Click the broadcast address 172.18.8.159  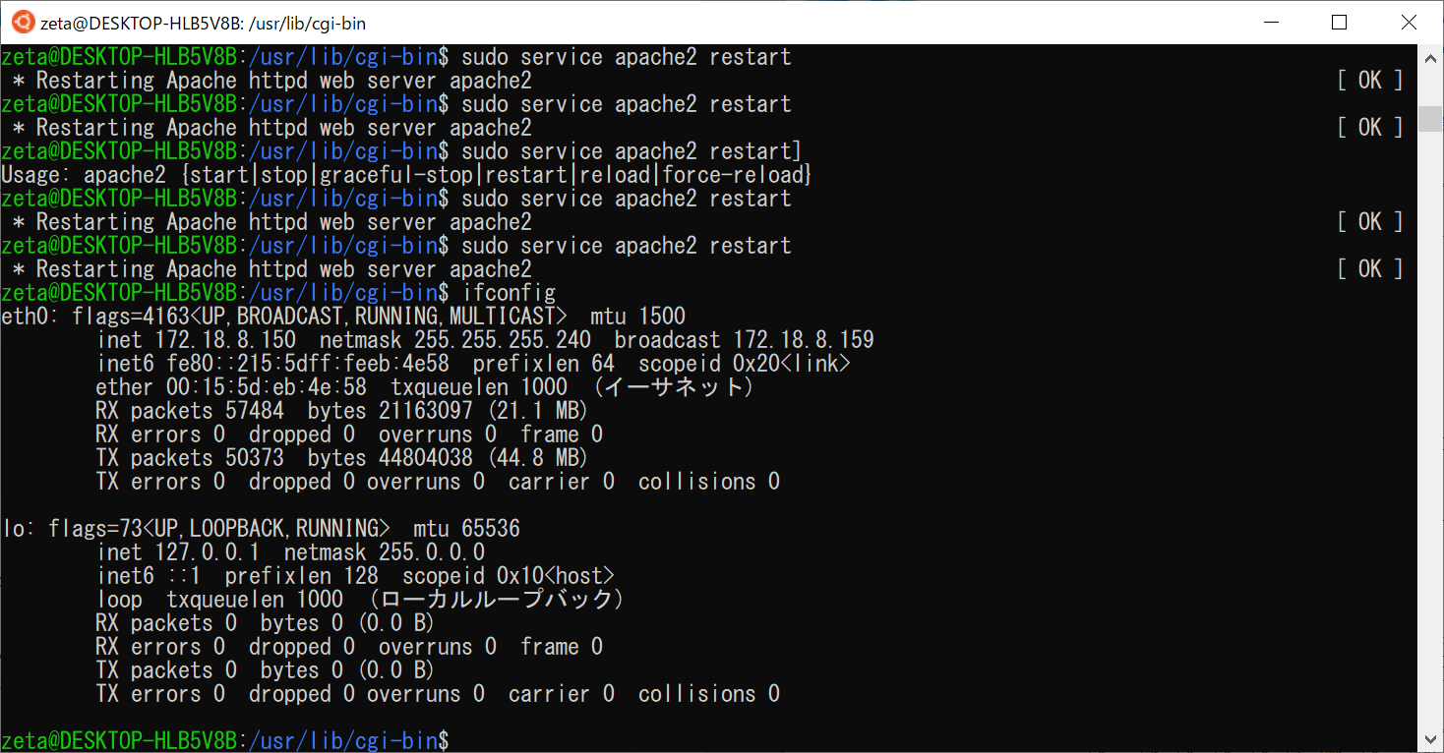(x=803, y=340)
